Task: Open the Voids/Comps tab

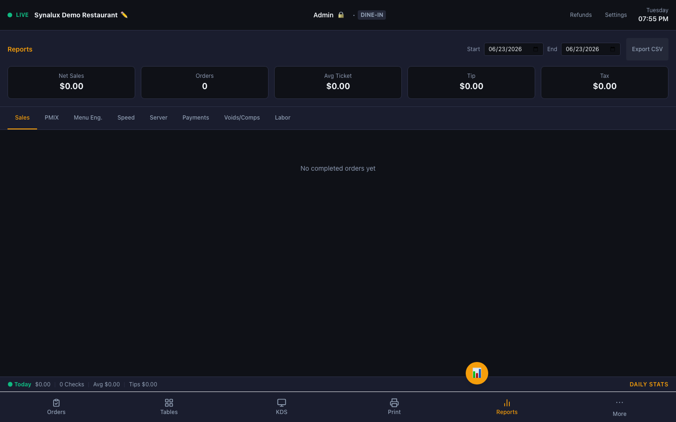Action: [242, 118]
